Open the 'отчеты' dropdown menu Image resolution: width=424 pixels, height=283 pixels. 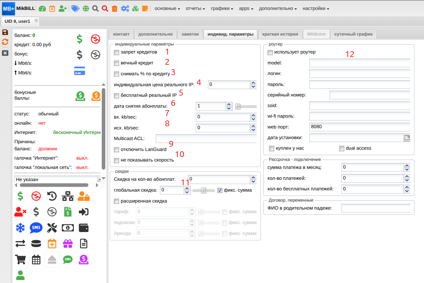(x=195, y=9)
